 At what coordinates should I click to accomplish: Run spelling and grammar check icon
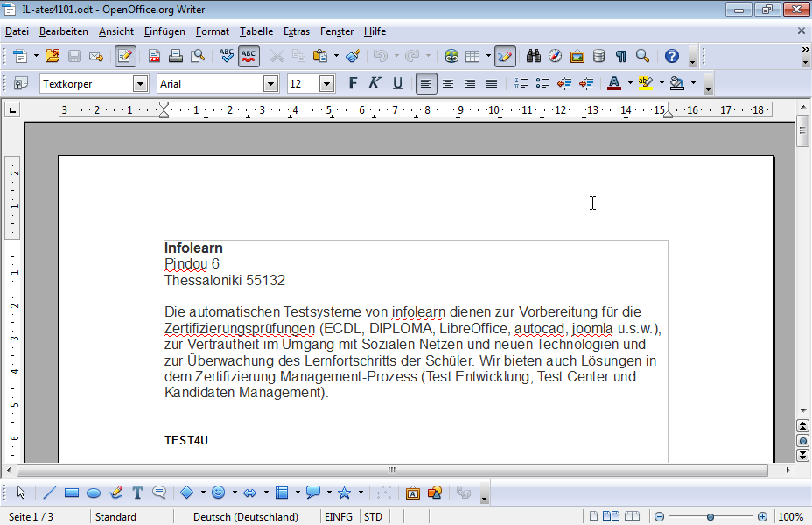pos(227,56)
